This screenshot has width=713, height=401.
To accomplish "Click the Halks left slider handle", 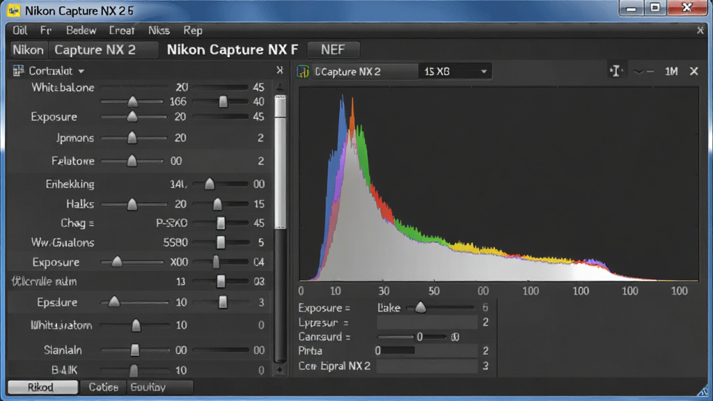I will (132, 204).
